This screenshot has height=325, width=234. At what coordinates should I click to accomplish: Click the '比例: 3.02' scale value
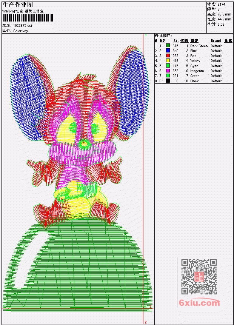[x=216, y=24]
